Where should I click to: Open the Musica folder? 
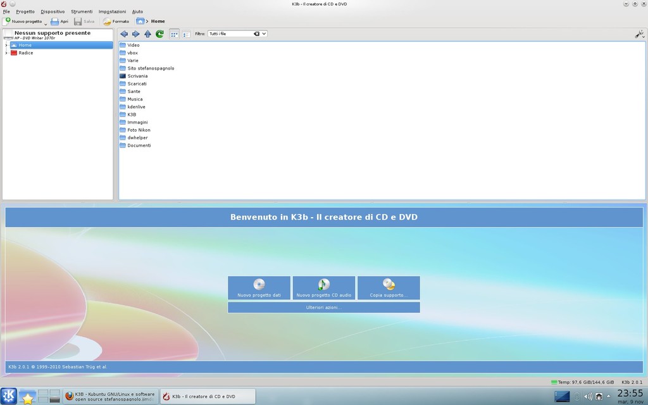coord(134,99)
